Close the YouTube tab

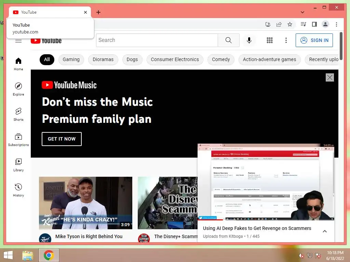(x=85, y=12)
